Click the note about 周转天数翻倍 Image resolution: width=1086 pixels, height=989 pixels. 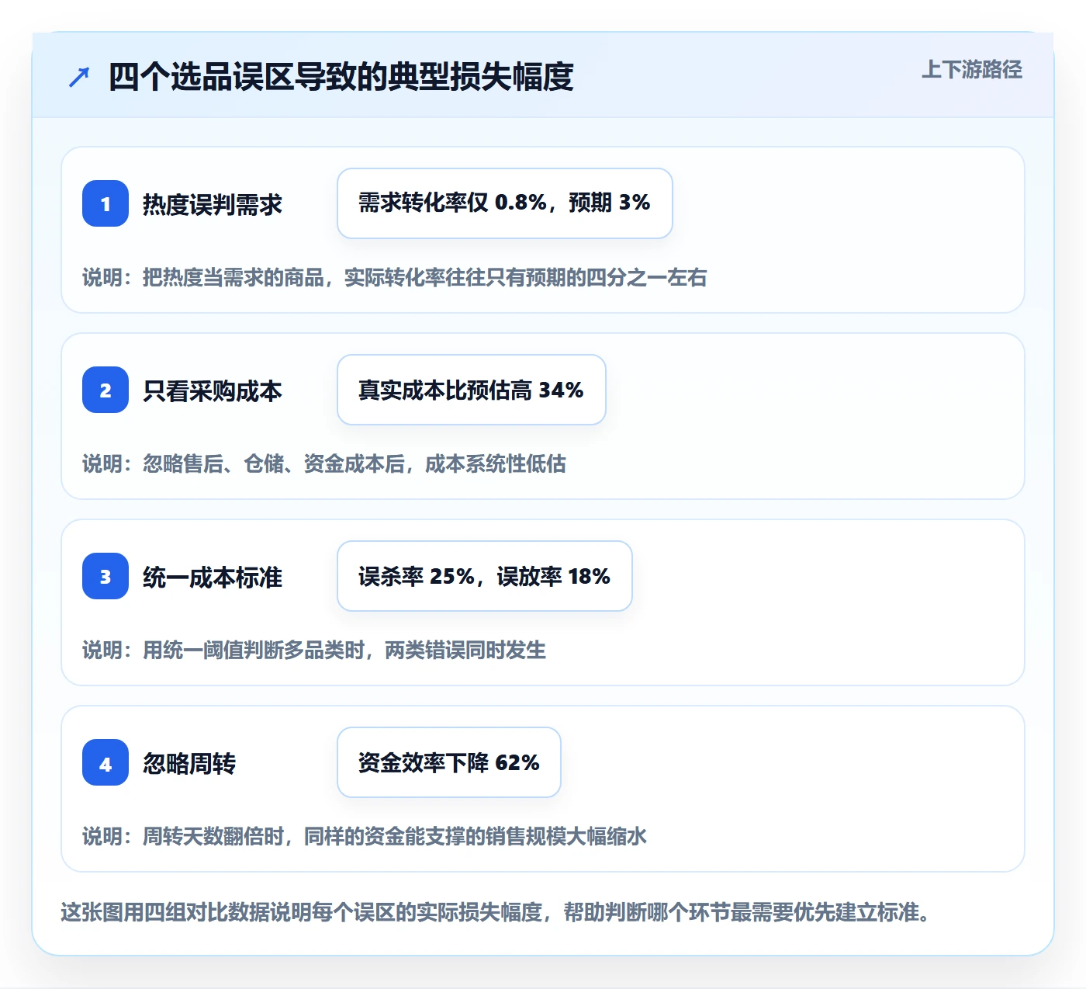365,836
